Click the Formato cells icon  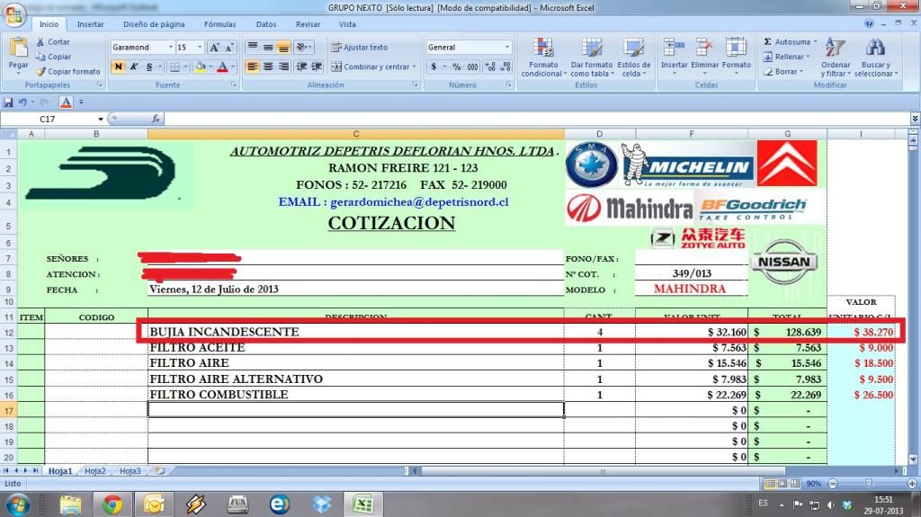pyautogui.click(x=736, y=48)
